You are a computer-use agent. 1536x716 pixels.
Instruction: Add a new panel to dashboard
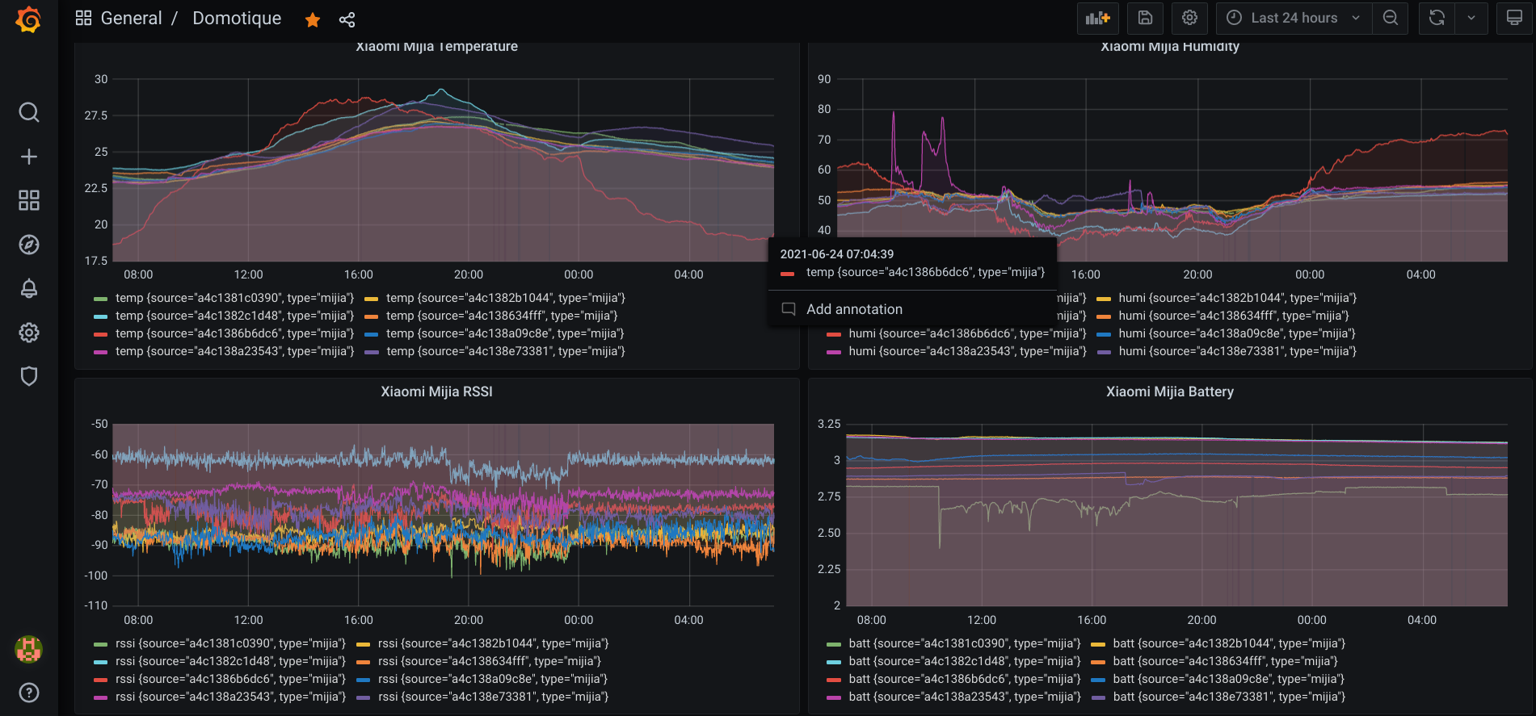pos(1097,18)
